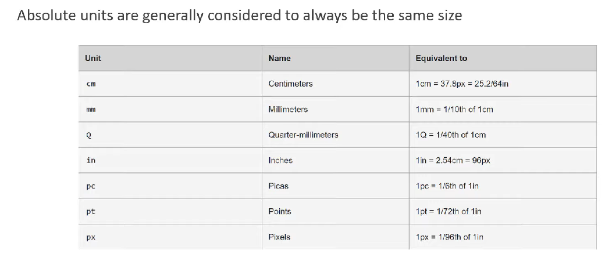Click the cm unit code cell
The image size is (605, 257).
(x=91, y=84)
